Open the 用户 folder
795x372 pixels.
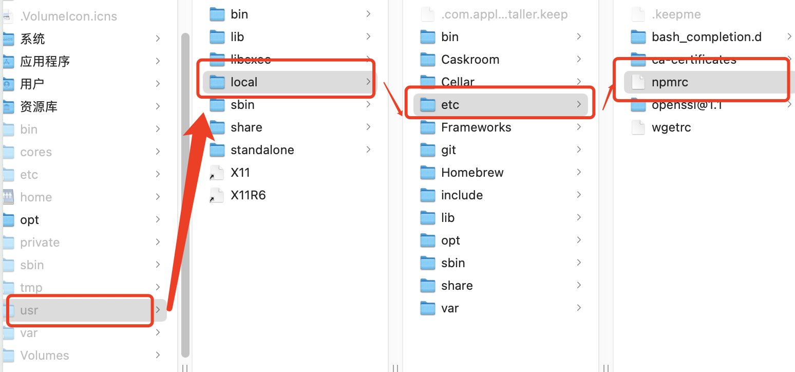pos(32,84)
